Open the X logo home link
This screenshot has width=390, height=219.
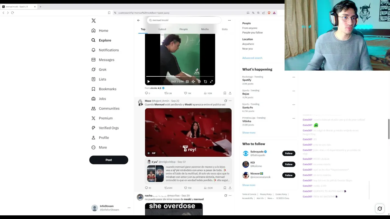coord(94,21)
